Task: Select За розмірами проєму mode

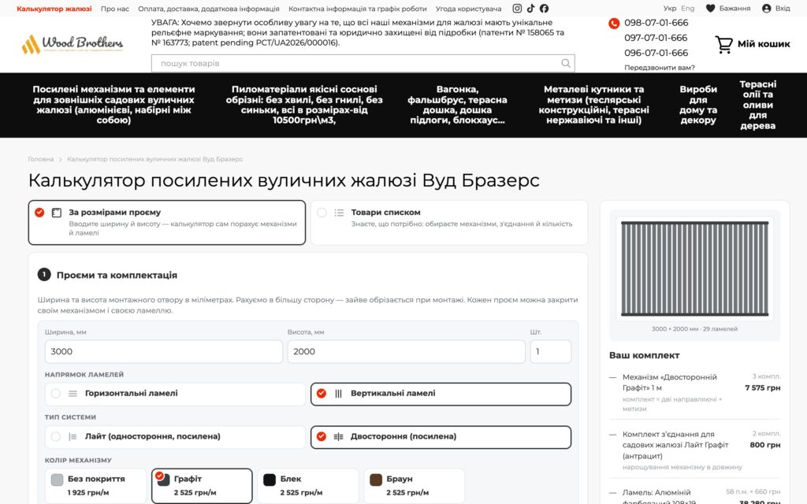Action: click(x=167, y=222)
